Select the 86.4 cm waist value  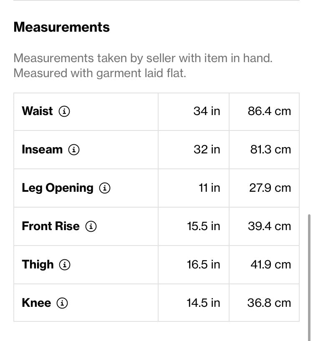[x=269, y=111]
